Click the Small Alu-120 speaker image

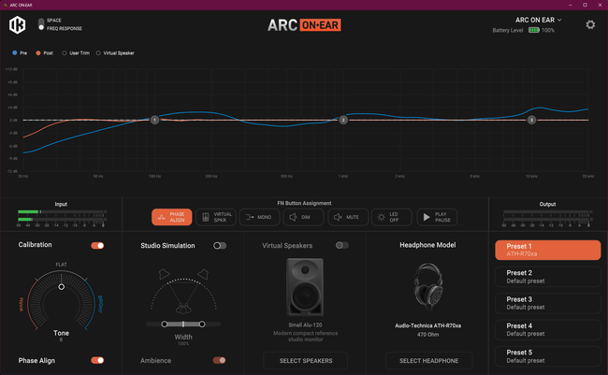click(305, 287)
